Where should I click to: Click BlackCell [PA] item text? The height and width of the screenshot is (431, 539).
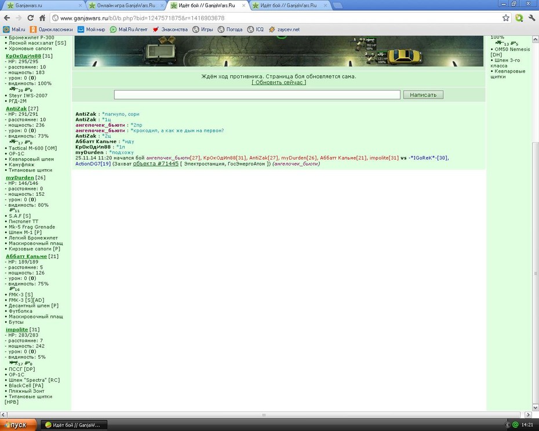click(x=26, y=386)
